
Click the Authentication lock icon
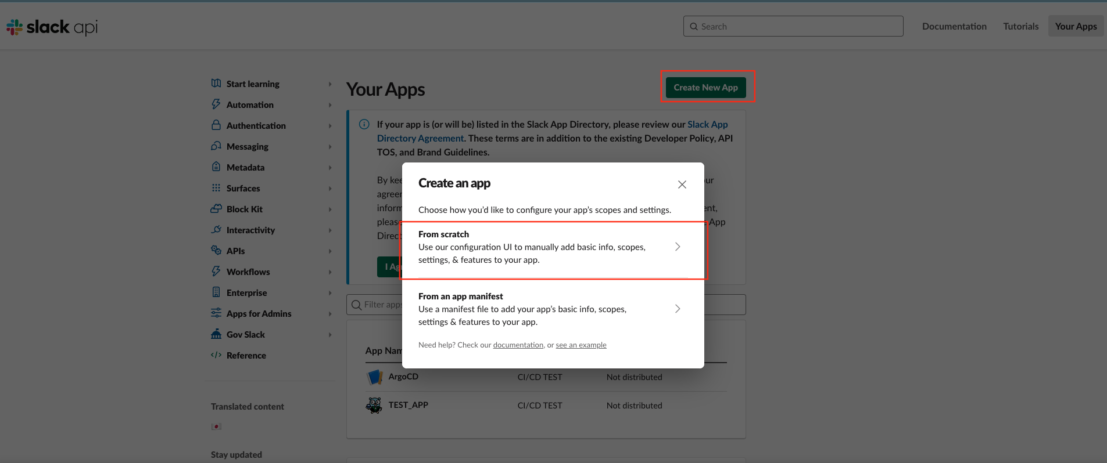(x=216, y=125)
